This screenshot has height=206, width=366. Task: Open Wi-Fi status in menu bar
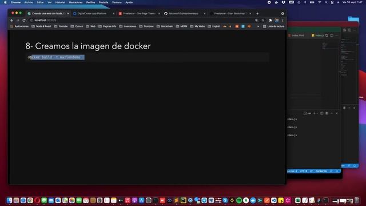pyautogui.click(x=320, y=2)
